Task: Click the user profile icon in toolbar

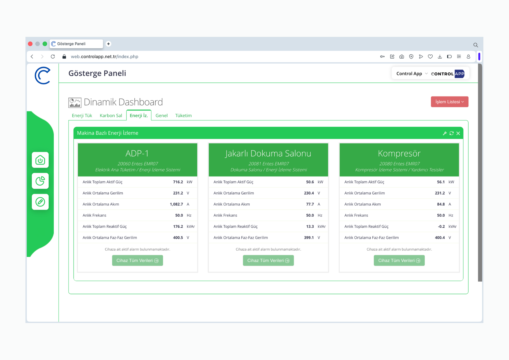Action: click(x=468, y=57)
